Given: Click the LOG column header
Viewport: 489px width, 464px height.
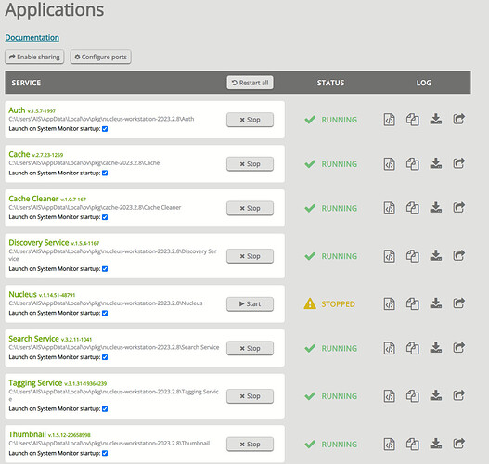Looking at the screenshot, I should (x=424, y=83).
